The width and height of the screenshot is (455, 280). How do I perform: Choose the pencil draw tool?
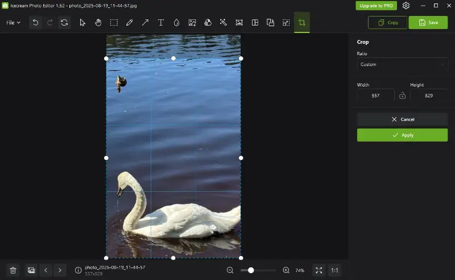coord(130,23)
